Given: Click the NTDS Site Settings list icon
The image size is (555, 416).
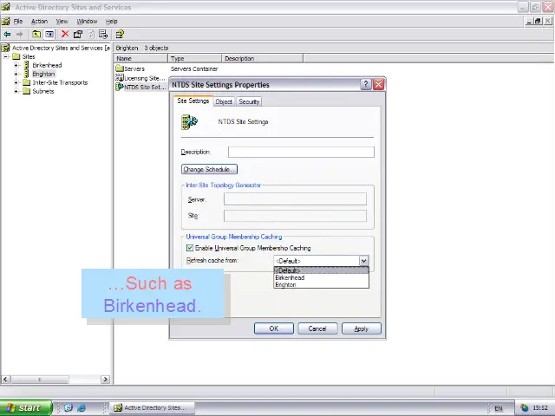Looking at the screenshot, I should tap(120, 87).
